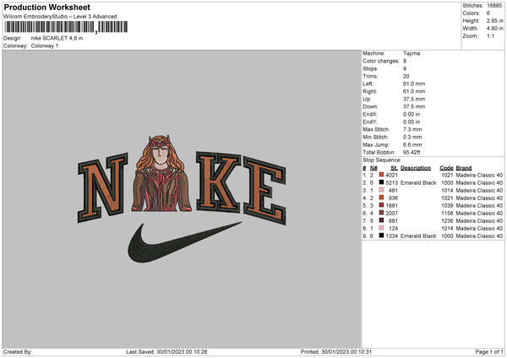
Task: Click code '1158' in stop row 6
Action: coord(447,214)
